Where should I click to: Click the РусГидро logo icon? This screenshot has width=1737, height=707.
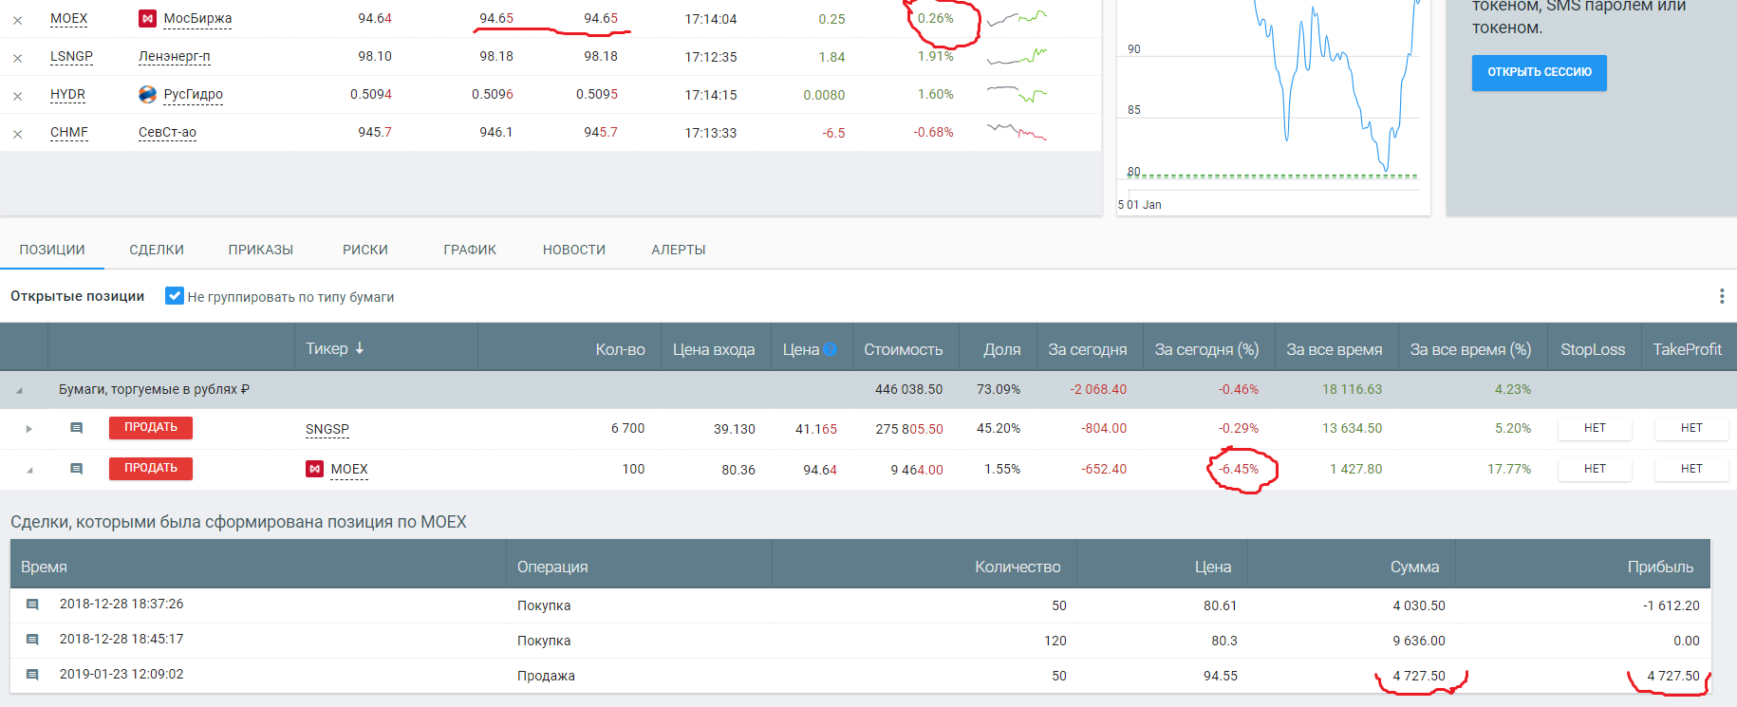[x=147, y=94]
